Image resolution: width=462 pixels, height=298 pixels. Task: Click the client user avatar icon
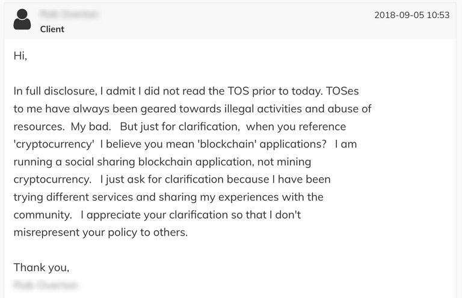pos(22,19)
